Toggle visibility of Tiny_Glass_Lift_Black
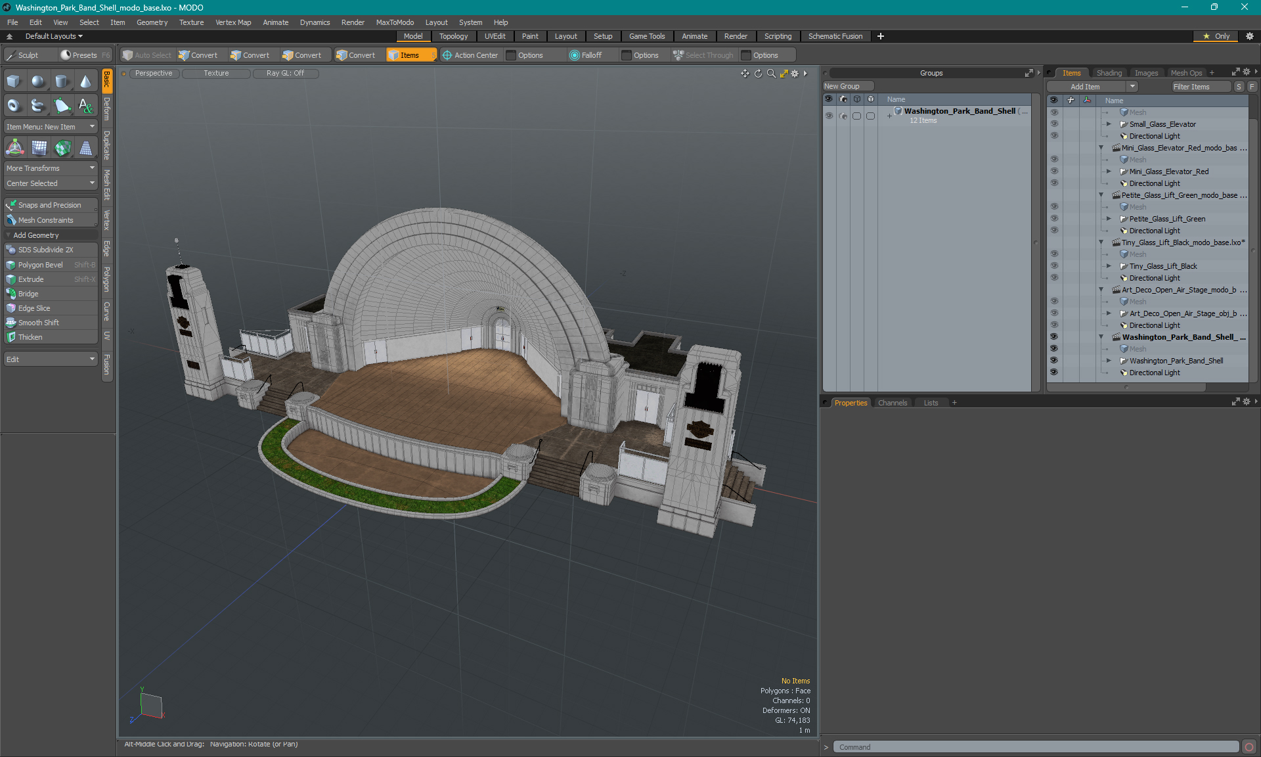The image size is (1261, 757). point(1054,266)
